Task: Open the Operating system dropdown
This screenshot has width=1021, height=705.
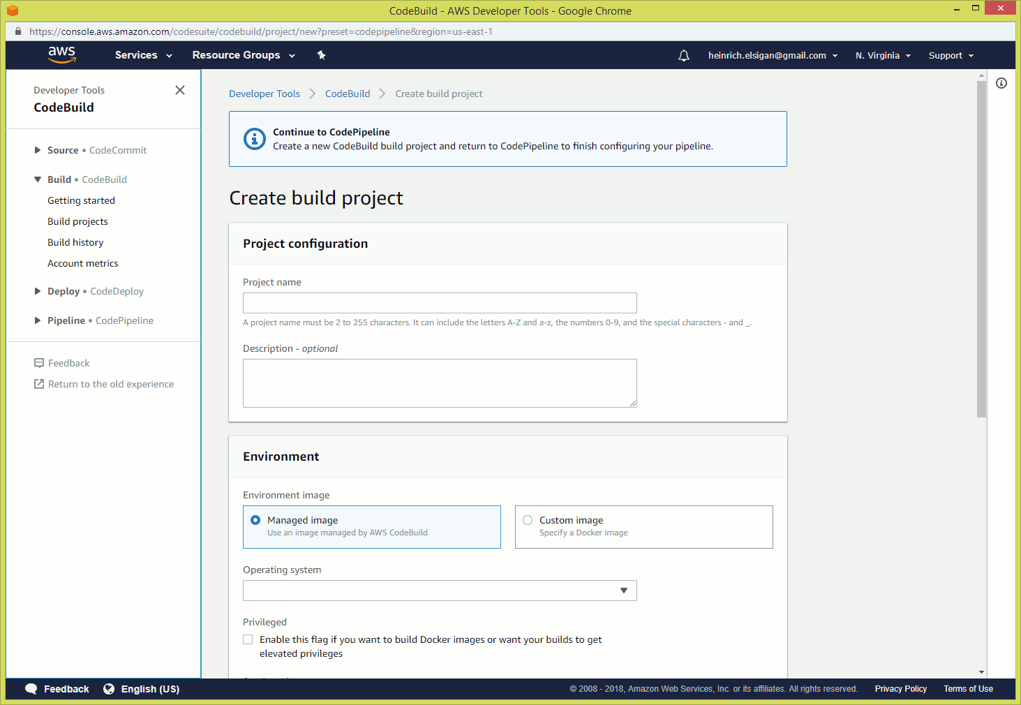Action: (440, 591)
